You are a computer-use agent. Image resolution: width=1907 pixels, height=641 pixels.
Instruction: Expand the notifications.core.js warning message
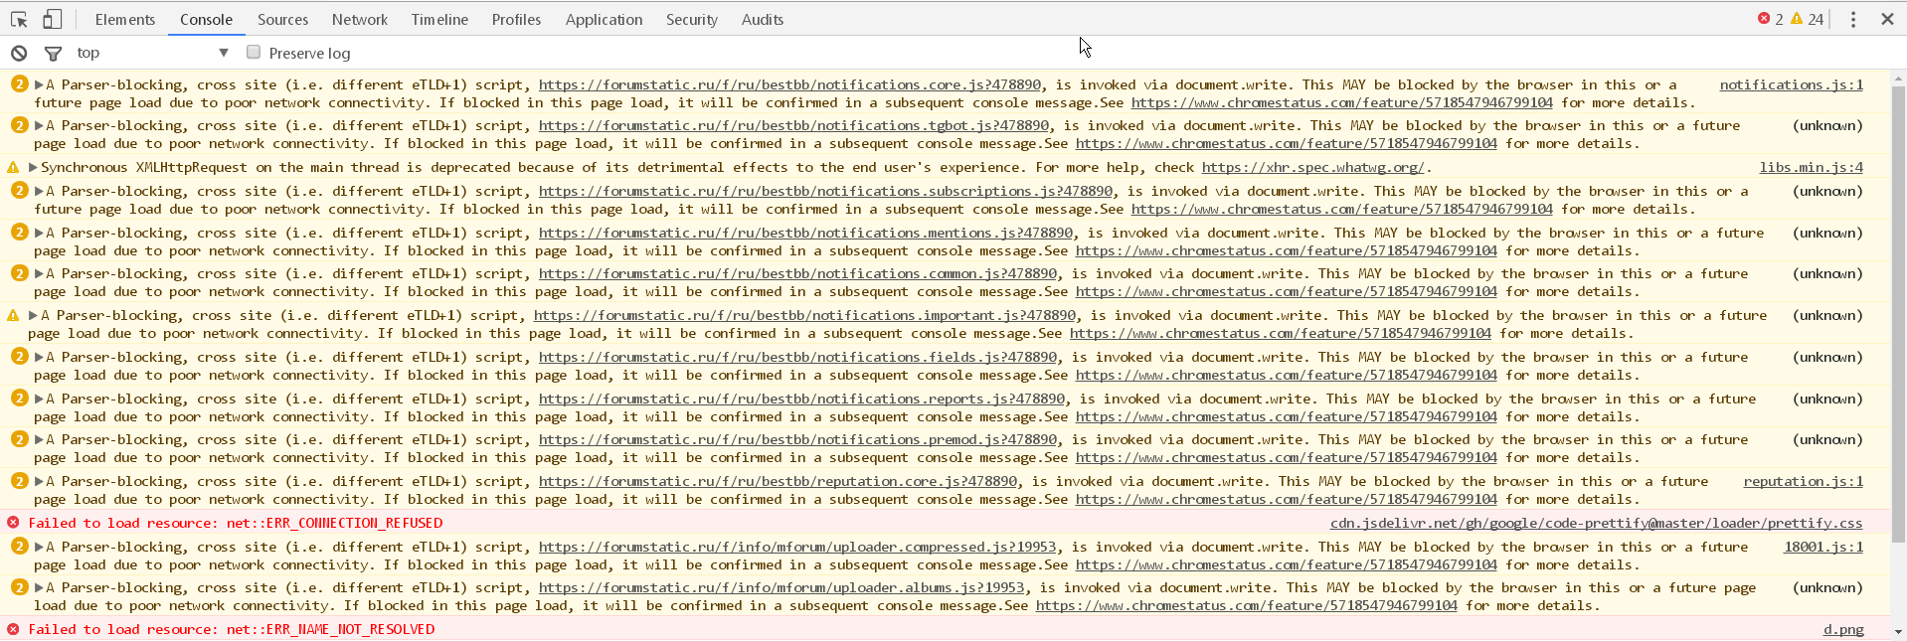40,84
